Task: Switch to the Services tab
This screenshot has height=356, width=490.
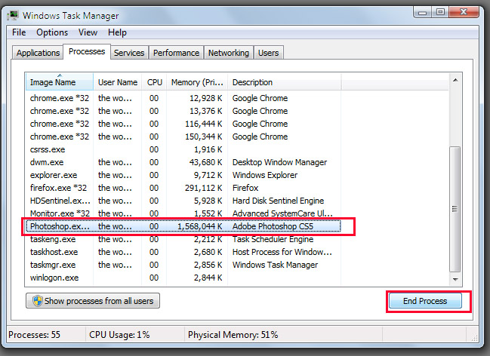Action: (x=129, y=53)
